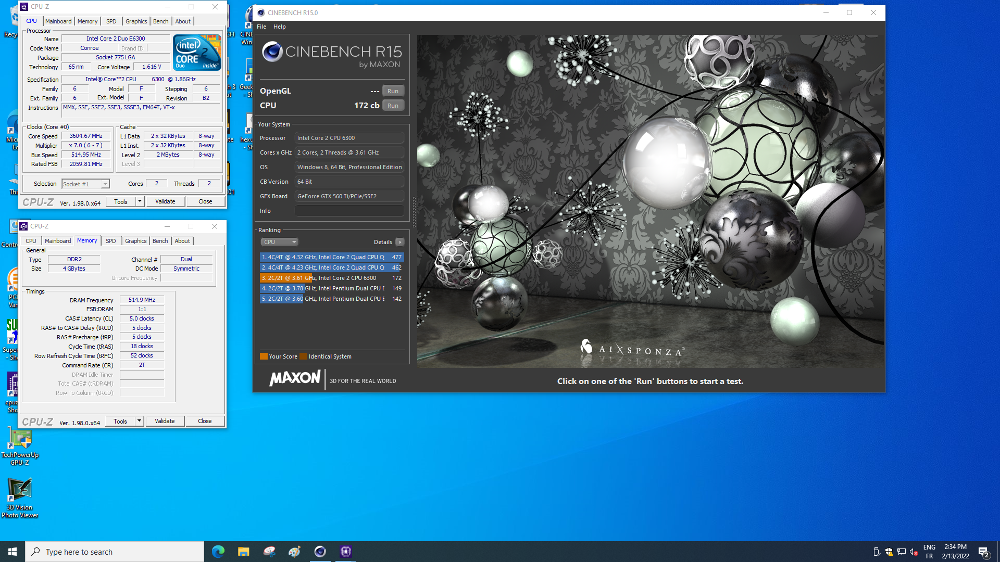Open the File menu in Cinebench
1000x562 pixels.
coord(261,27)
